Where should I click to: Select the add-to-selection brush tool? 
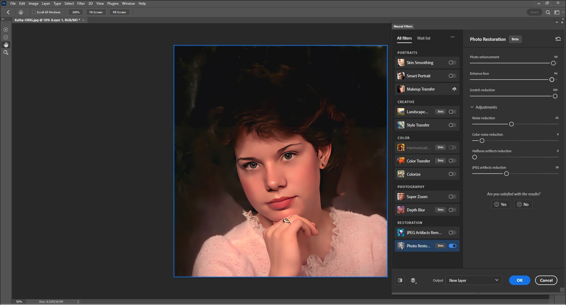click(6, 29)
